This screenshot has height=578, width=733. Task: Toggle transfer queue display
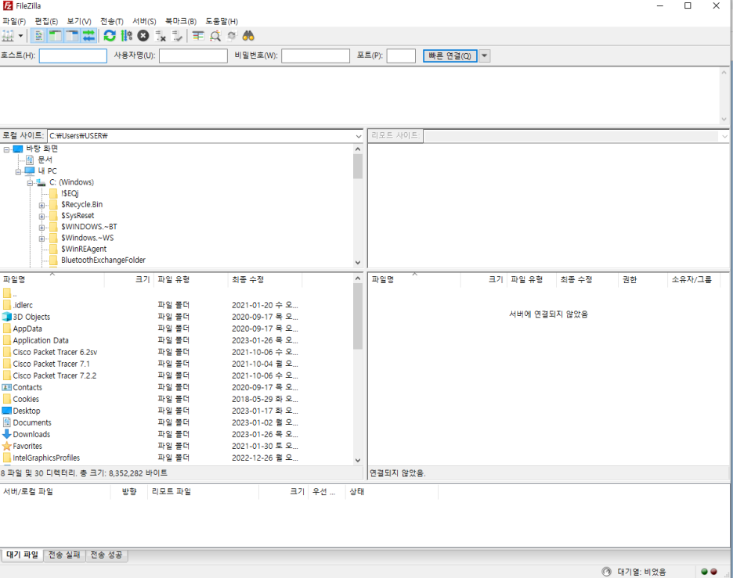[88, 36]
